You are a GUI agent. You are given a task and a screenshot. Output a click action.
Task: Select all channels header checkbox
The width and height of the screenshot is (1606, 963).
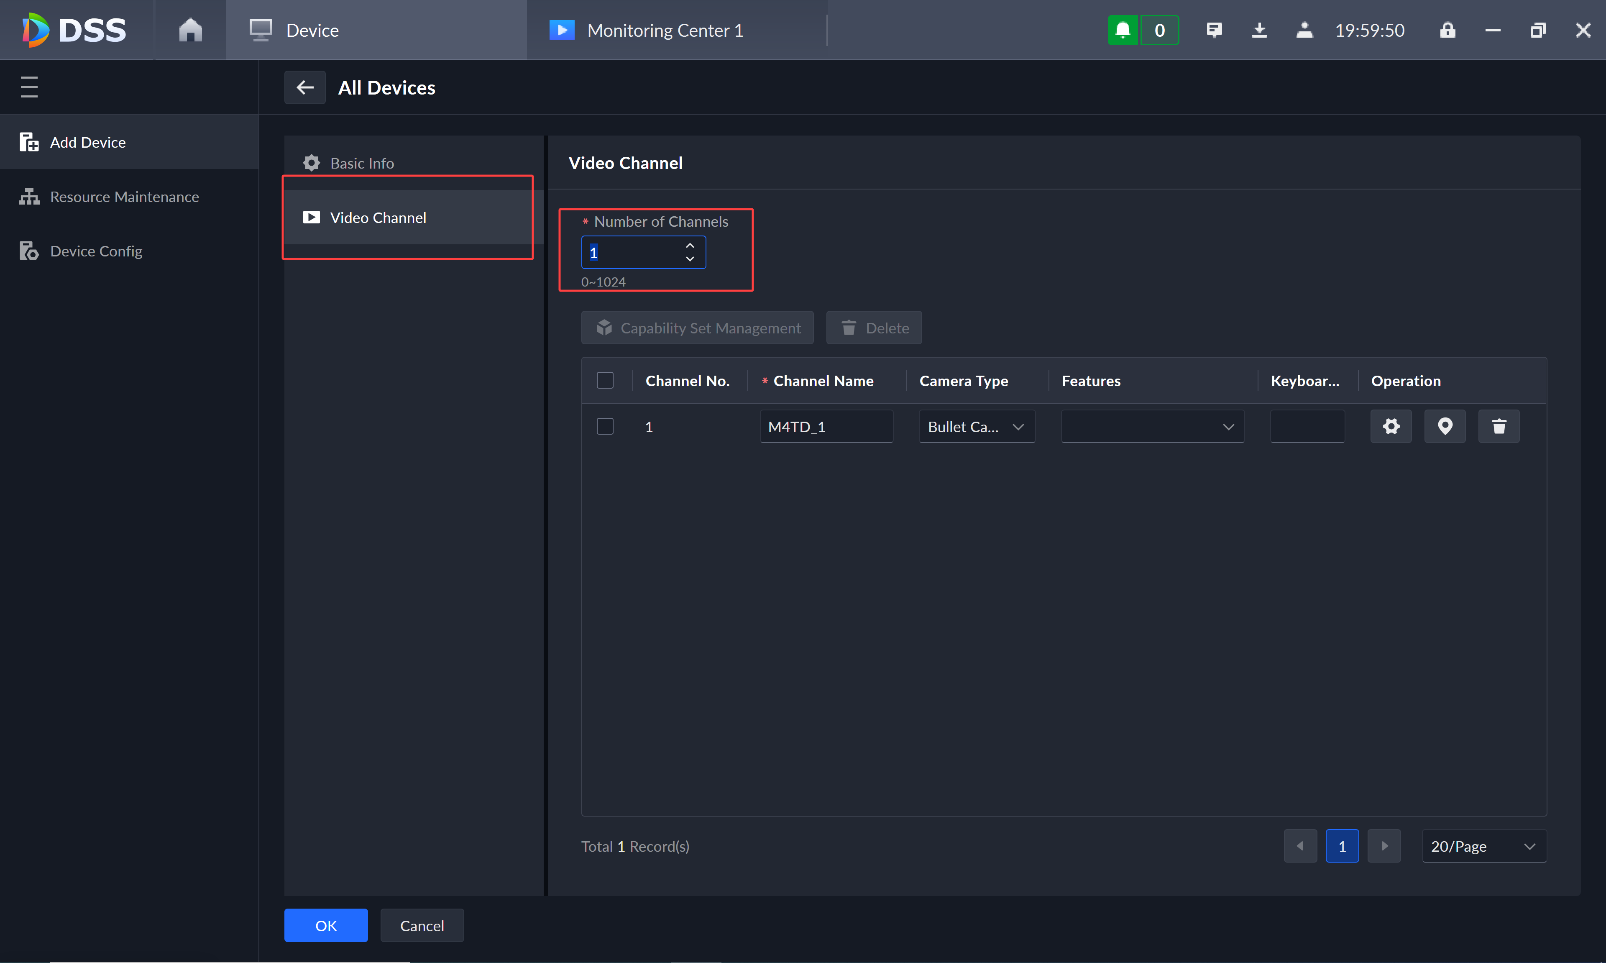(x=605, y=380)
